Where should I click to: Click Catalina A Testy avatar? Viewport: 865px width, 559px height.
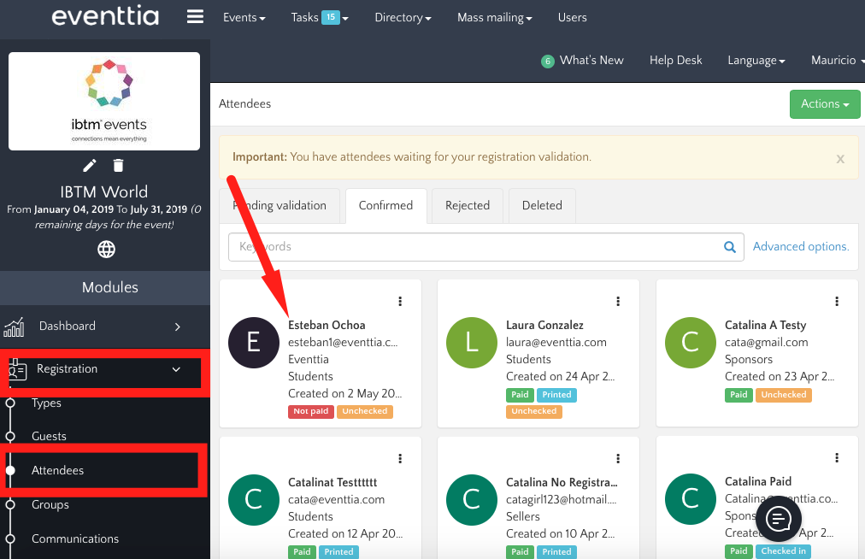click(x=690, y=342)
